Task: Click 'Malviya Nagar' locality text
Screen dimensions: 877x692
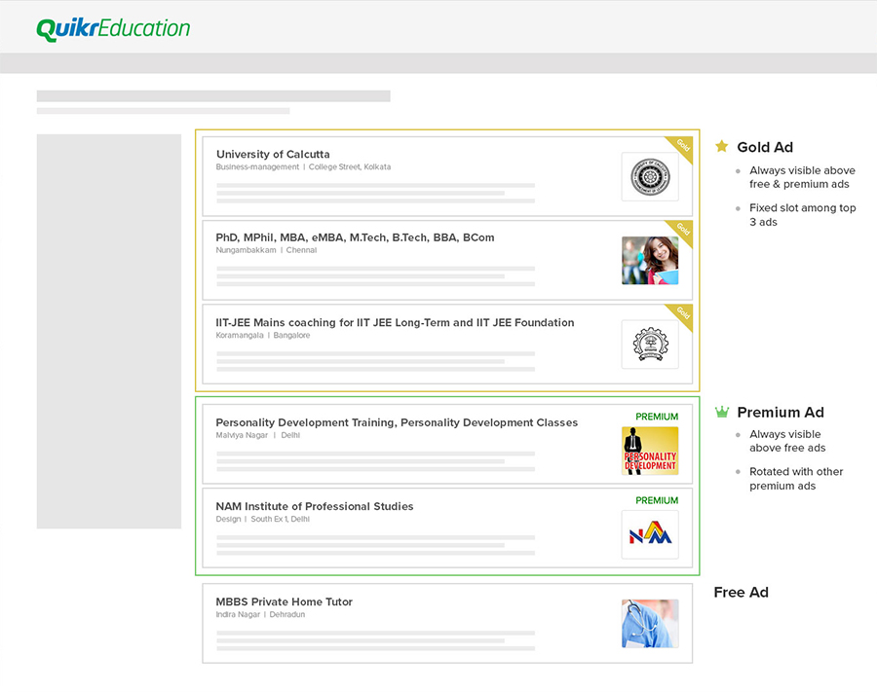Action: pos(242,435)
